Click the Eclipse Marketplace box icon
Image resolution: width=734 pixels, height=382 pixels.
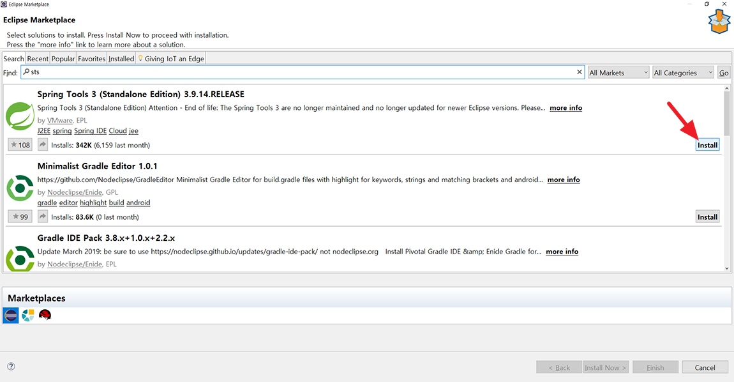[x=719, y=22]
